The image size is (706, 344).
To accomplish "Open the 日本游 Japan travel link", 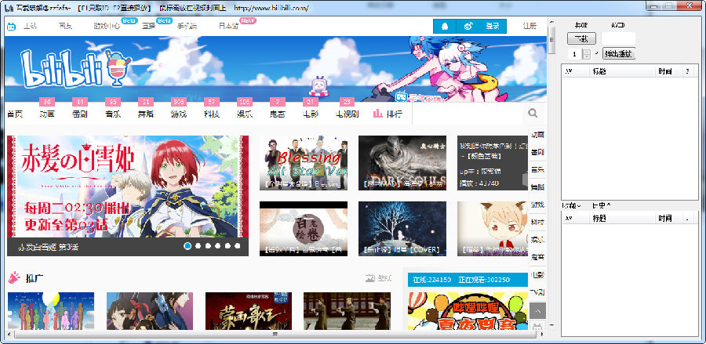I will click(229, 26).
